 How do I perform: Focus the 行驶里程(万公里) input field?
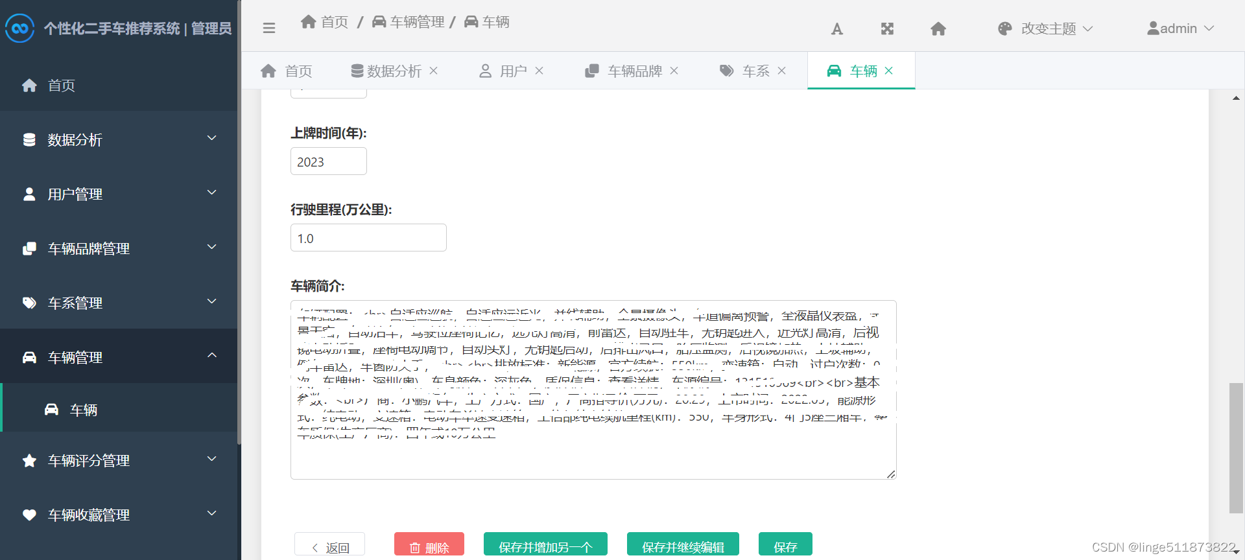tap(368, 238)
